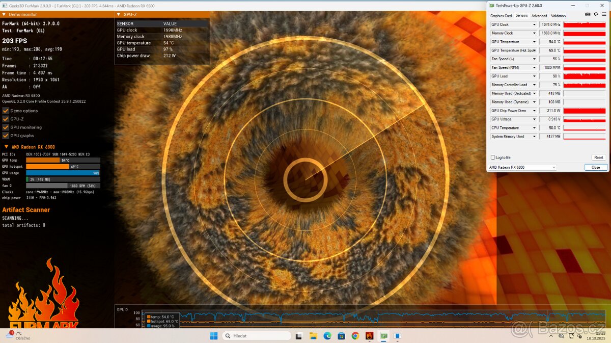Select the Sensors tab
Screen dimensions: 611x343
click(x=521, y=16)
